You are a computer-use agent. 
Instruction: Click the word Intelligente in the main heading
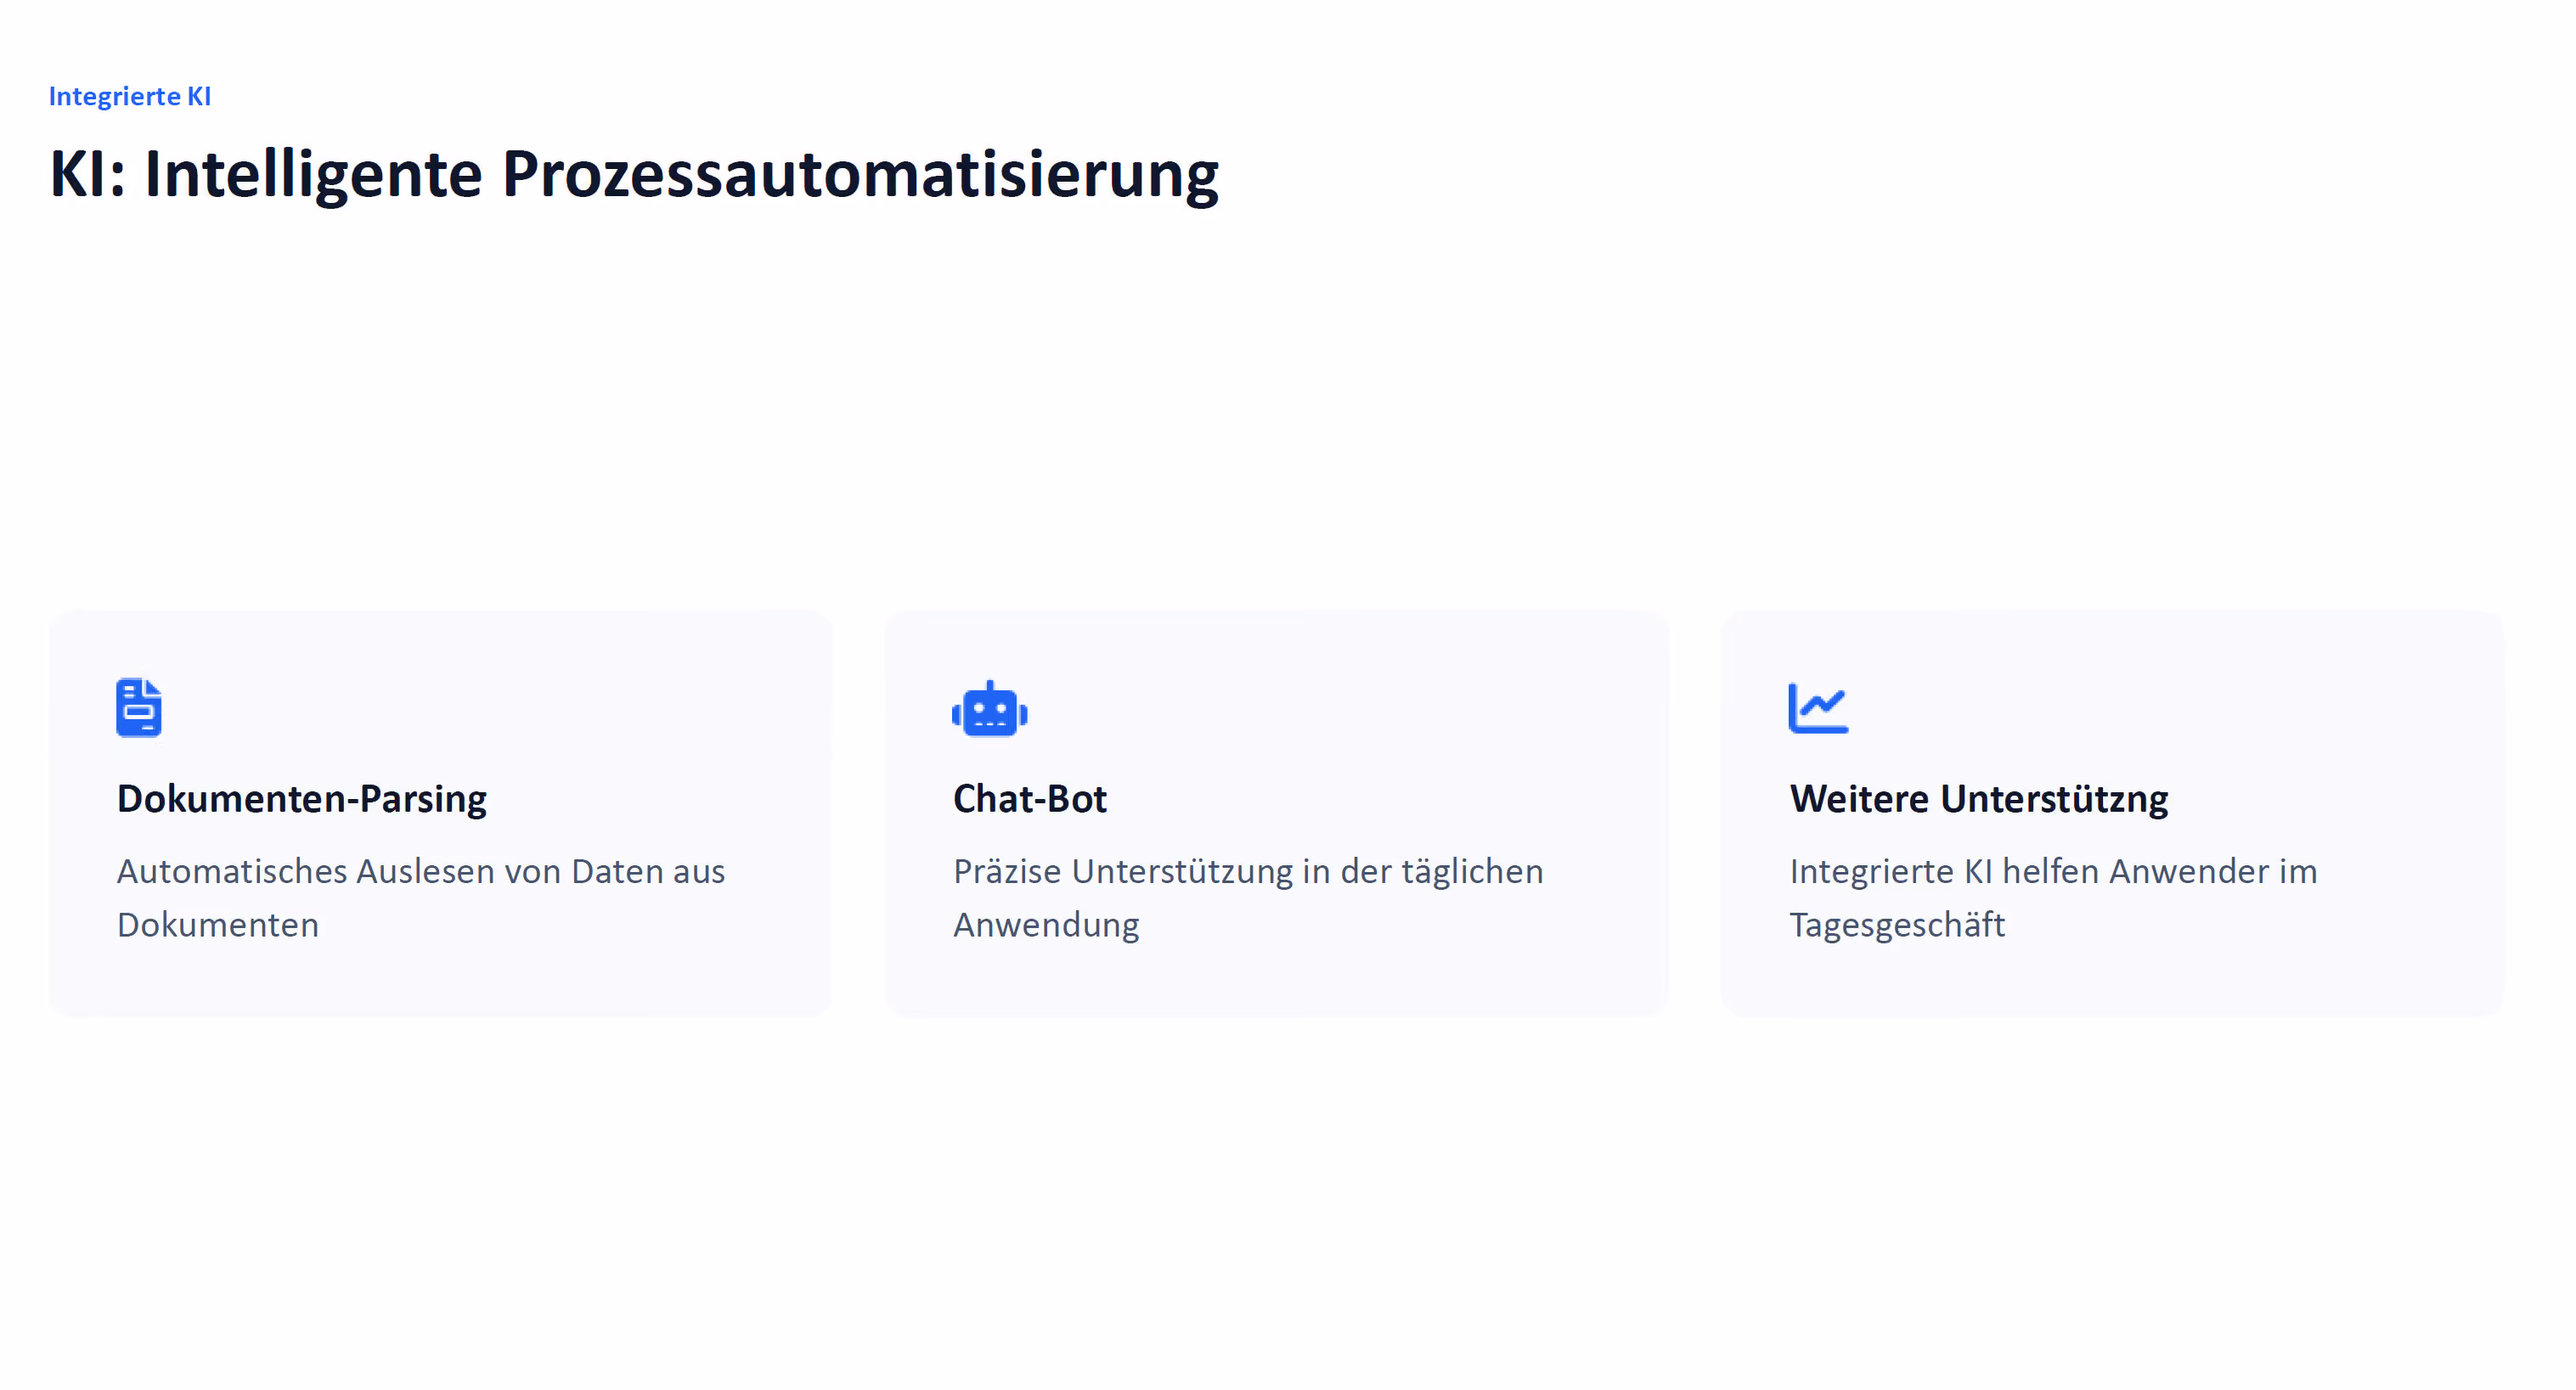[x=313, y=175]
